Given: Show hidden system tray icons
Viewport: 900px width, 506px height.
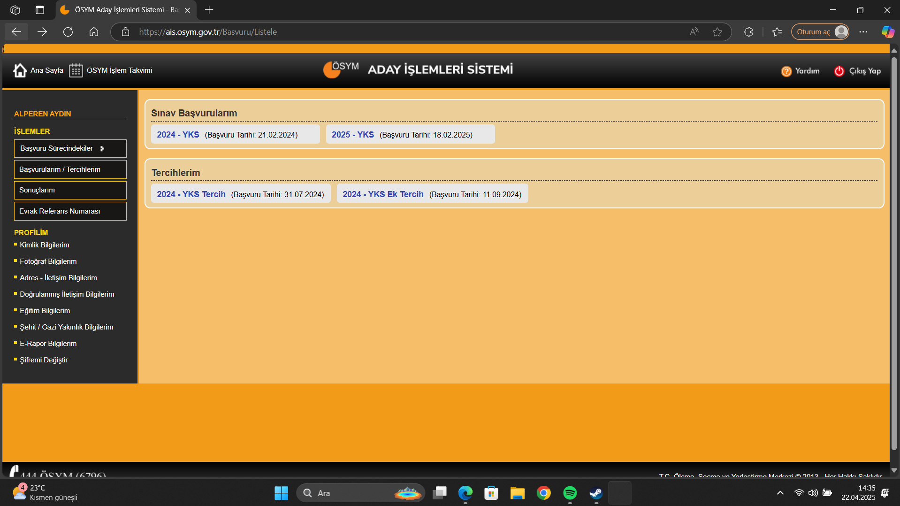Looking at the screenshot, I should [780, 493].
